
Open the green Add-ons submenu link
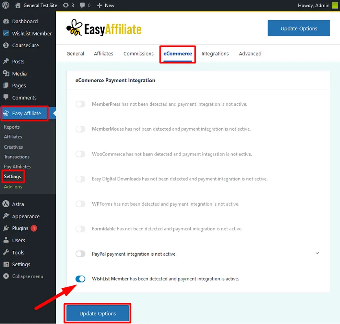[13, 187]
